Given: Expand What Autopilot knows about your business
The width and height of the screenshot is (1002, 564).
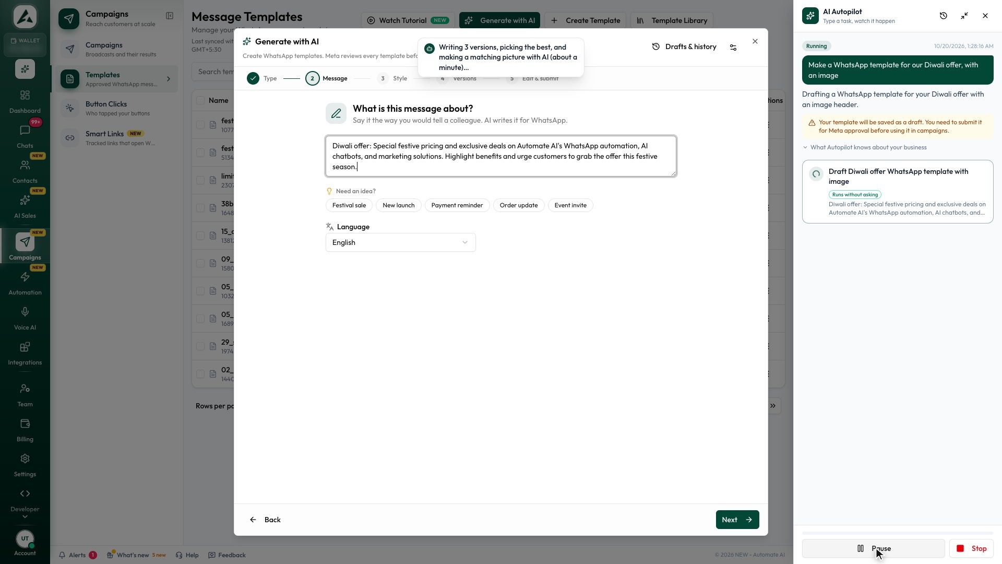Looking at the screenshot, I should [865, 147].
